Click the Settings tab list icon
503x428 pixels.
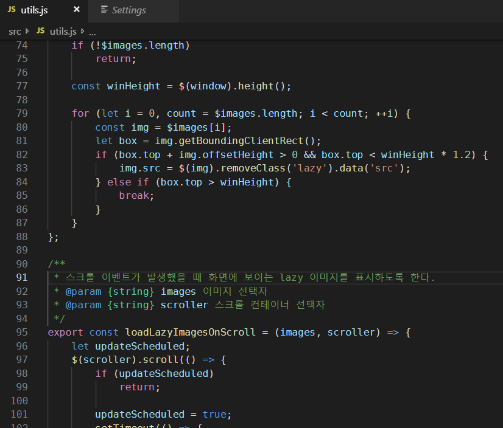pos(105,10)
